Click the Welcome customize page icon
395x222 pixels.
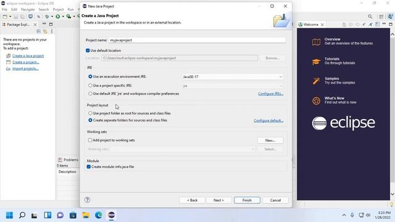(x=377, y=25)
